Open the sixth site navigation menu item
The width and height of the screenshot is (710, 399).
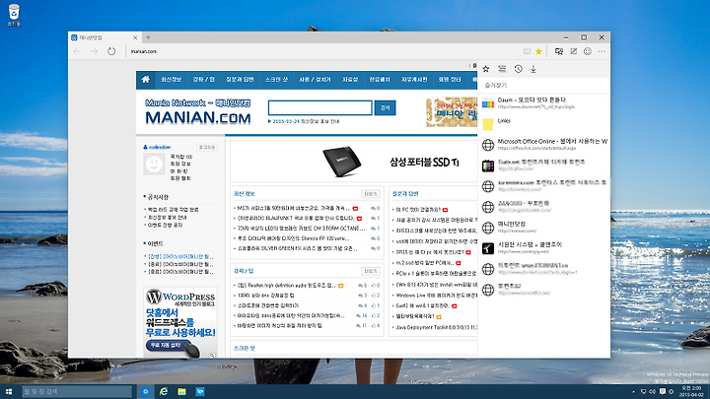pos(349,80)
